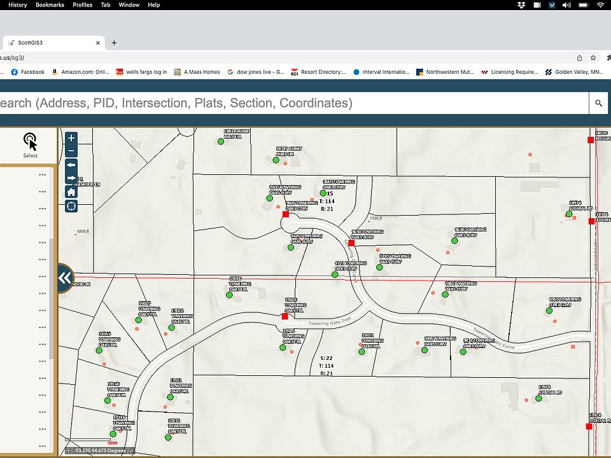Viewport: 611px width, 458px height.
Task: Go to previous map extent
Action: coord(71,165)
